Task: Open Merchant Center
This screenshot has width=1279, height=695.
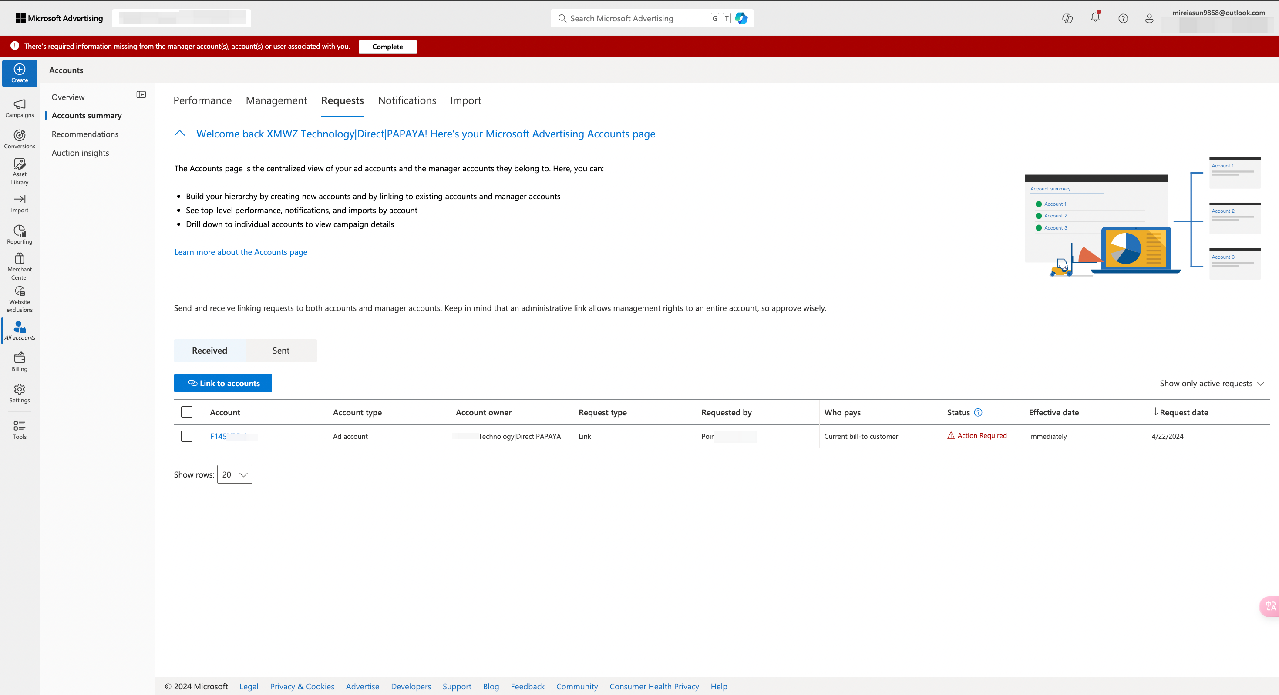Action: 19,267
